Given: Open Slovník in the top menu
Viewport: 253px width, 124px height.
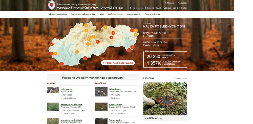Looking at the screenshot, I should click(x=158, y=8).
